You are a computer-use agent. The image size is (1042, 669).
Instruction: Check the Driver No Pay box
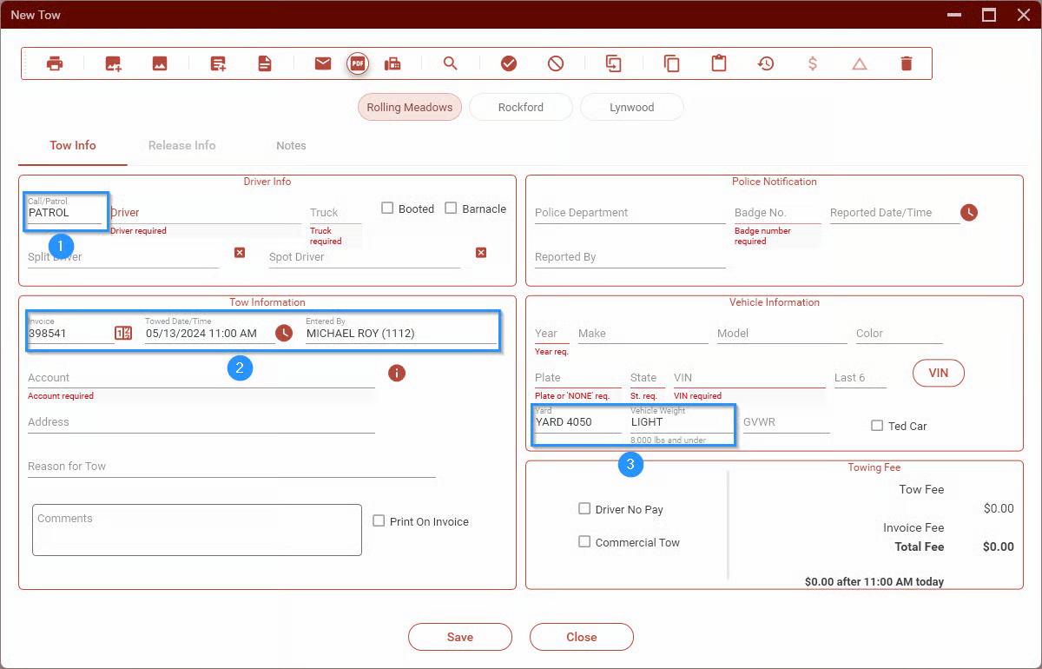584,509
